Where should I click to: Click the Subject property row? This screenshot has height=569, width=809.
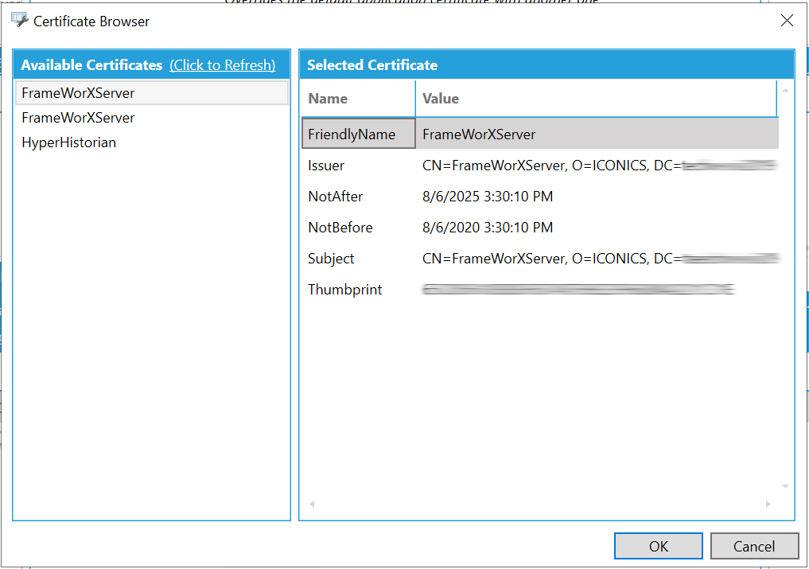pyautogui.click(x=331, y=259)
